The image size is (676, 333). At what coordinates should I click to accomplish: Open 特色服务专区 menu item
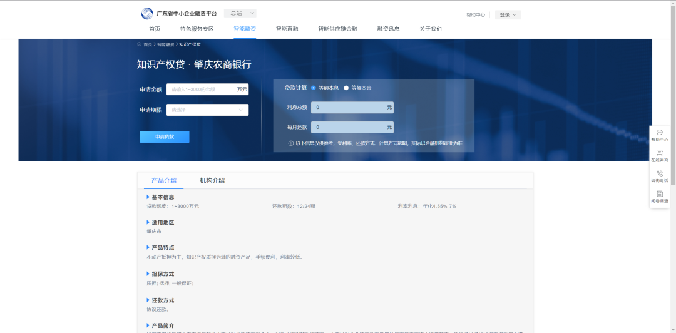(x=197, y=29)
